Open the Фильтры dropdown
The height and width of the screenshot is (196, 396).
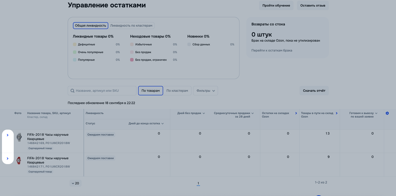(x=206, y=91)
